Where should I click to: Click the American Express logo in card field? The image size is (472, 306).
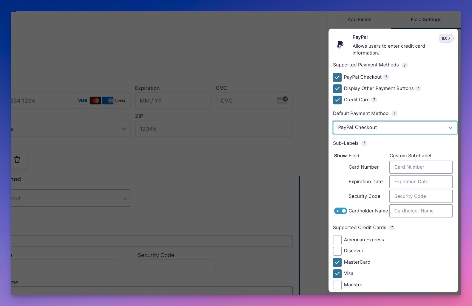click(x=108, y=101)
